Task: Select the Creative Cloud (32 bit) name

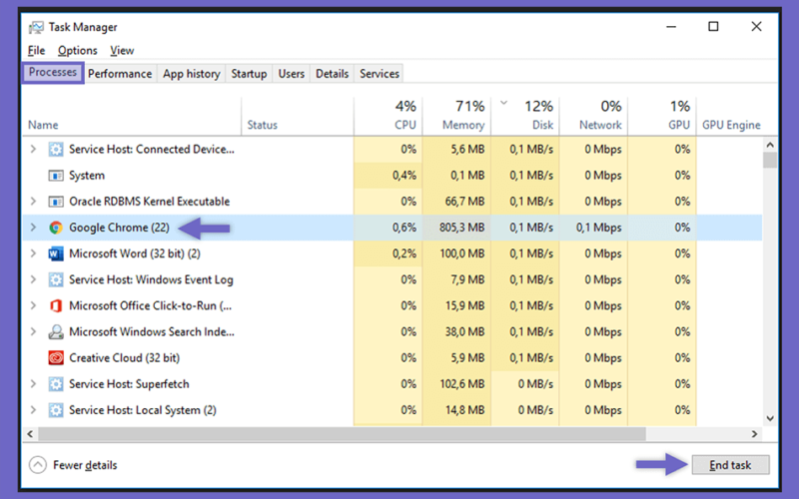Action: [124, 358]
